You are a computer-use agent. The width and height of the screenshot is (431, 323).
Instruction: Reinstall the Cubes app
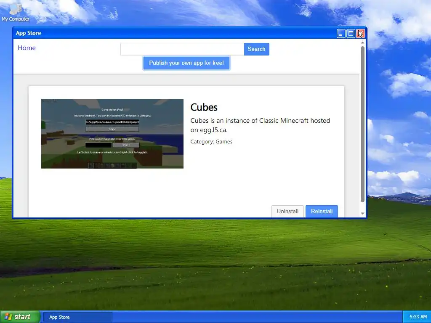322,211
